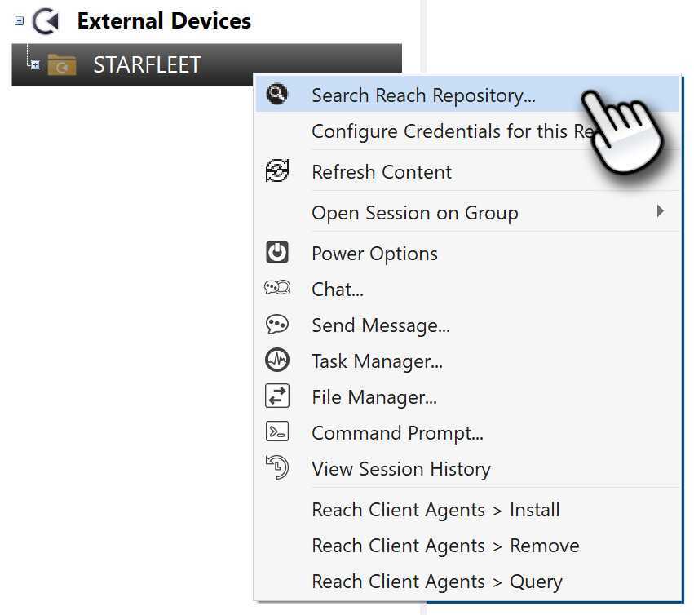The height and width of the screenshot is (615, 694).
Task: Click the Refresh Content sync icon
Action: click(x=277, y=171)
